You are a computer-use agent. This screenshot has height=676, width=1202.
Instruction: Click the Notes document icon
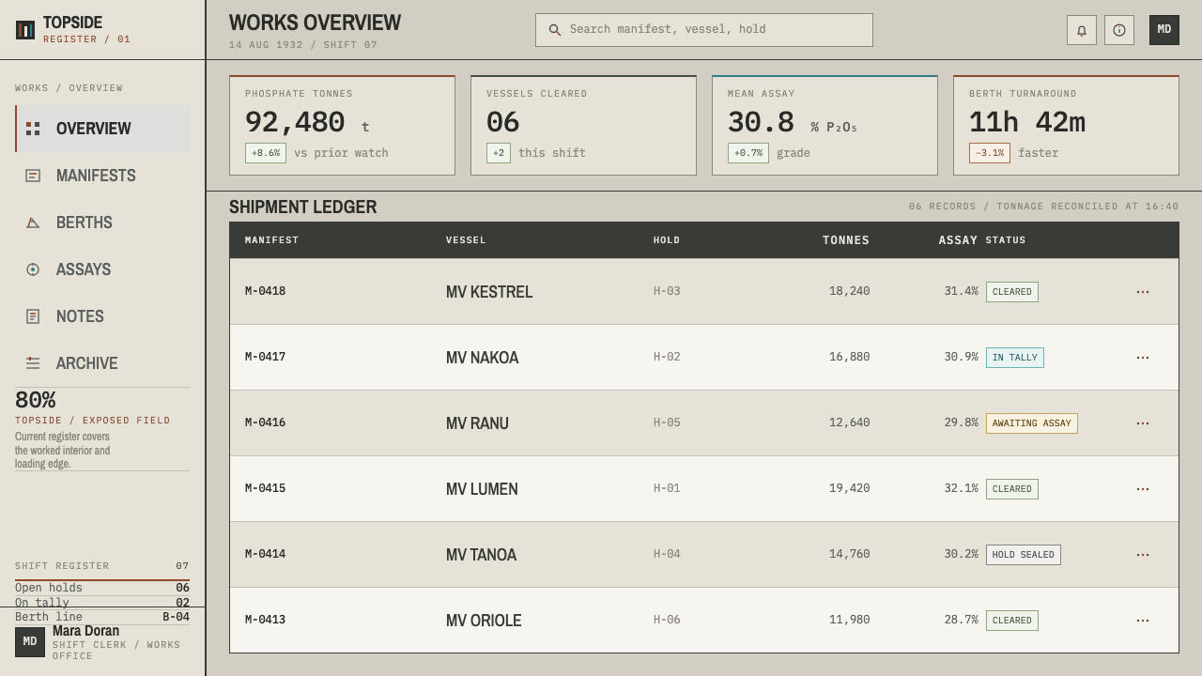33,316
